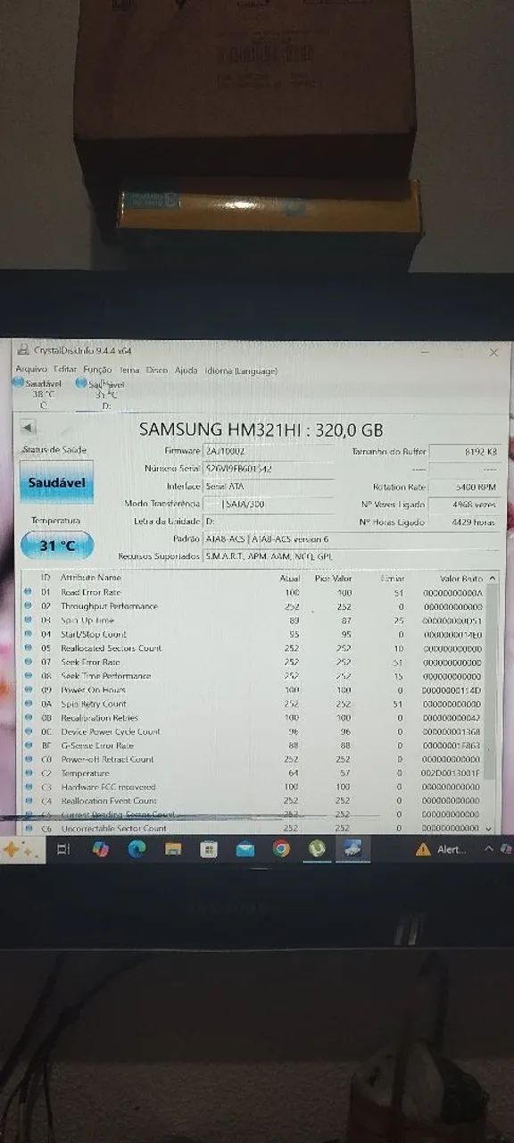Close the CrystalDiskInfo window
514x1143 pixels.
[x=493, y=353]
